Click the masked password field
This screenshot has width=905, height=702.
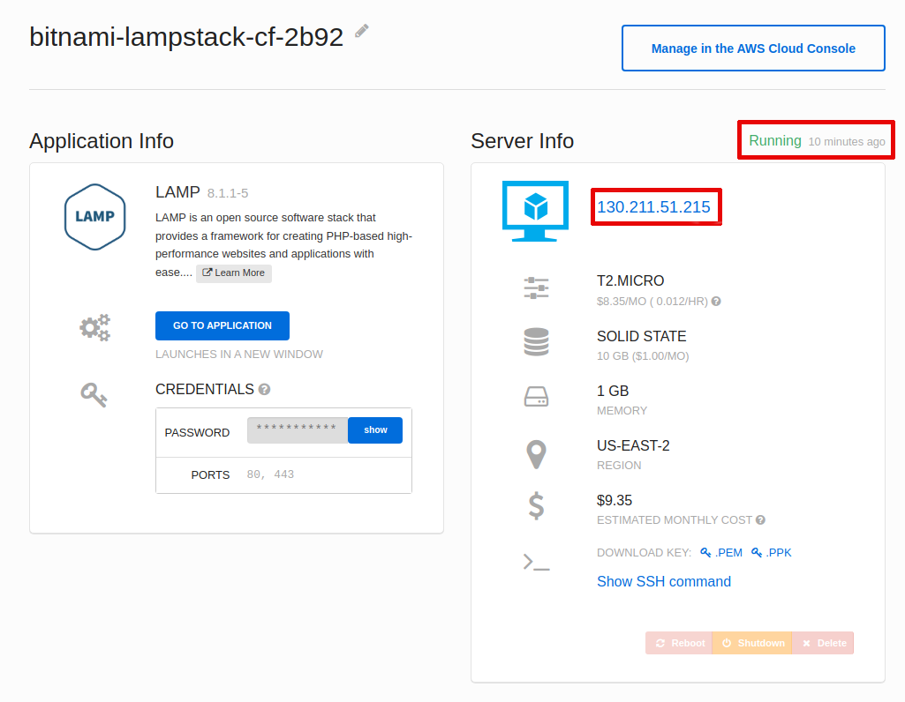298,430
